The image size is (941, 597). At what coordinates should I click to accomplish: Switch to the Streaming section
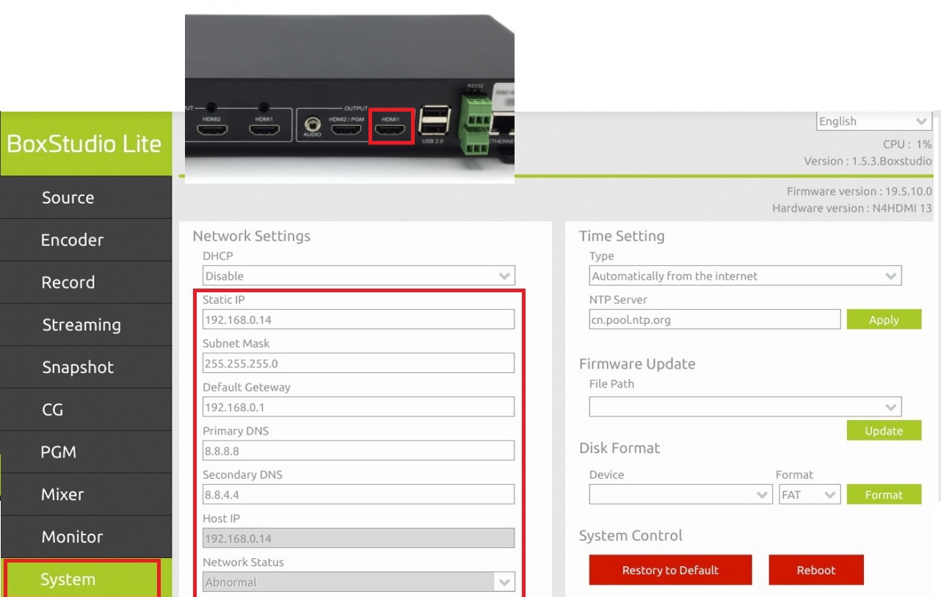pyautogui.click(x=86, y=325)
